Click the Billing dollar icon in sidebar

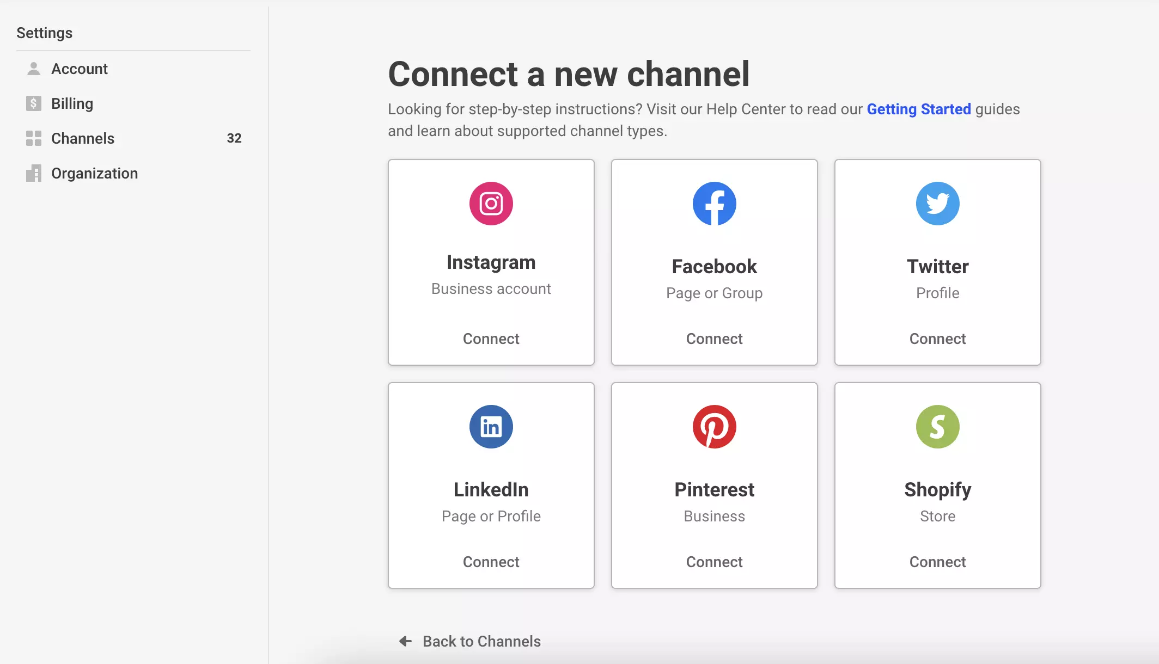[x=34, y=103]
